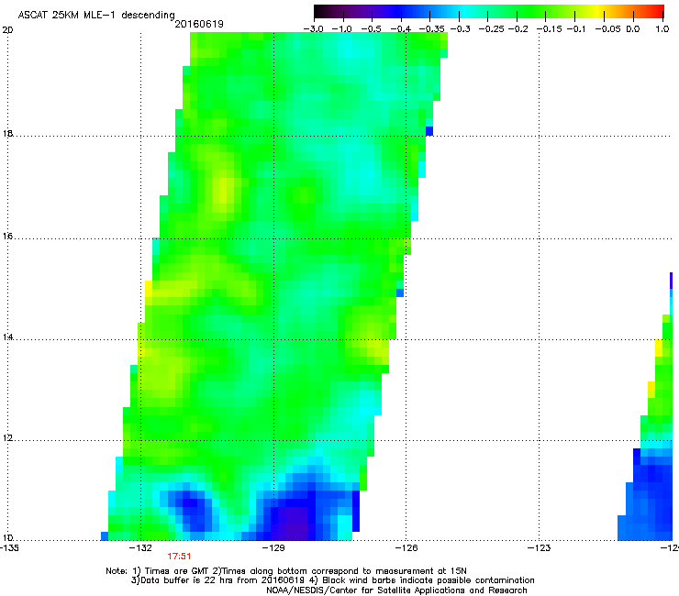
Task: Click the colorbar label "-0.4"
Action: pyautogui.click(x=401, y=29)
